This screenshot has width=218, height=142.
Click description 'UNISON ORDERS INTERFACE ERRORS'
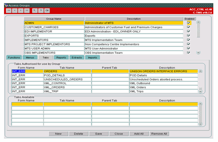click(x=164, y=71)
